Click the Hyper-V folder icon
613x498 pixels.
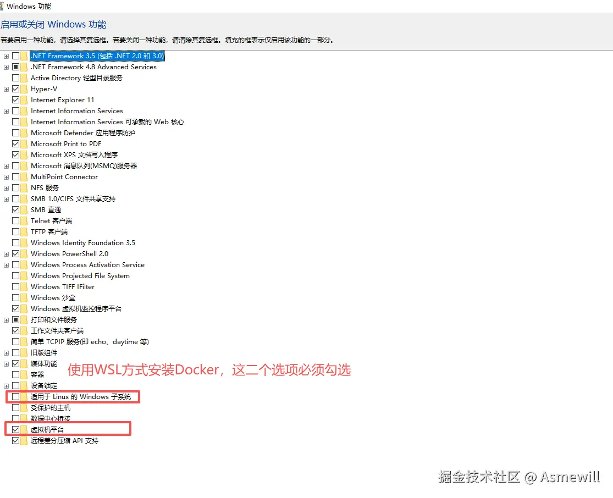(24, 89)
